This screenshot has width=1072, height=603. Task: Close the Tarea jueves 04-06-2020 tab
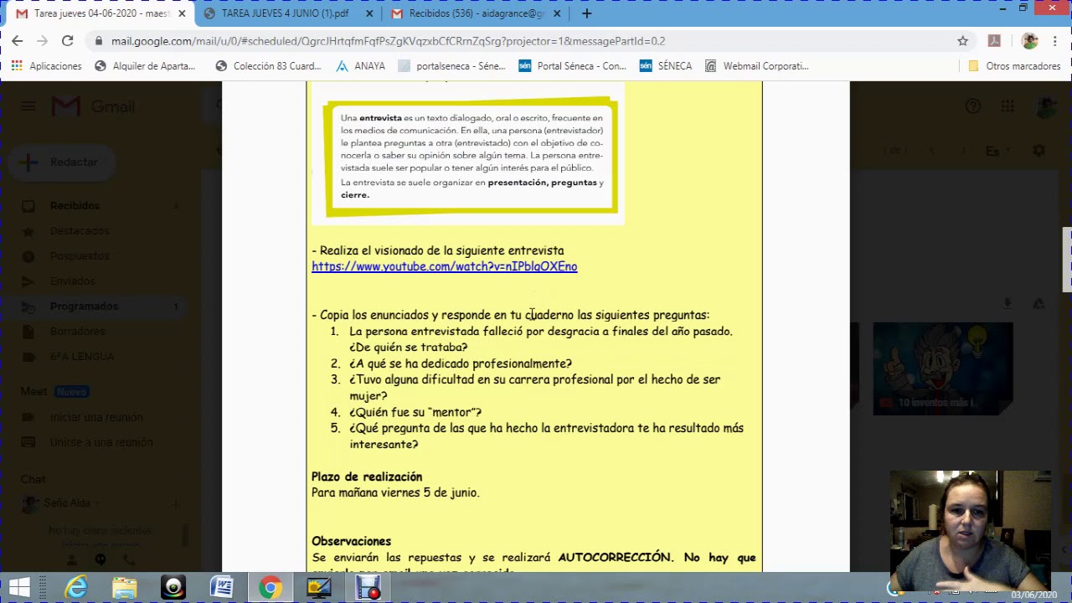tap(182, 13)
